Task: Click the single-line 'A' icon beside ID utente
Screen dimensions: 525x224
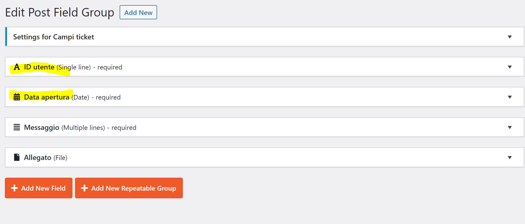Action: (17, 67)
